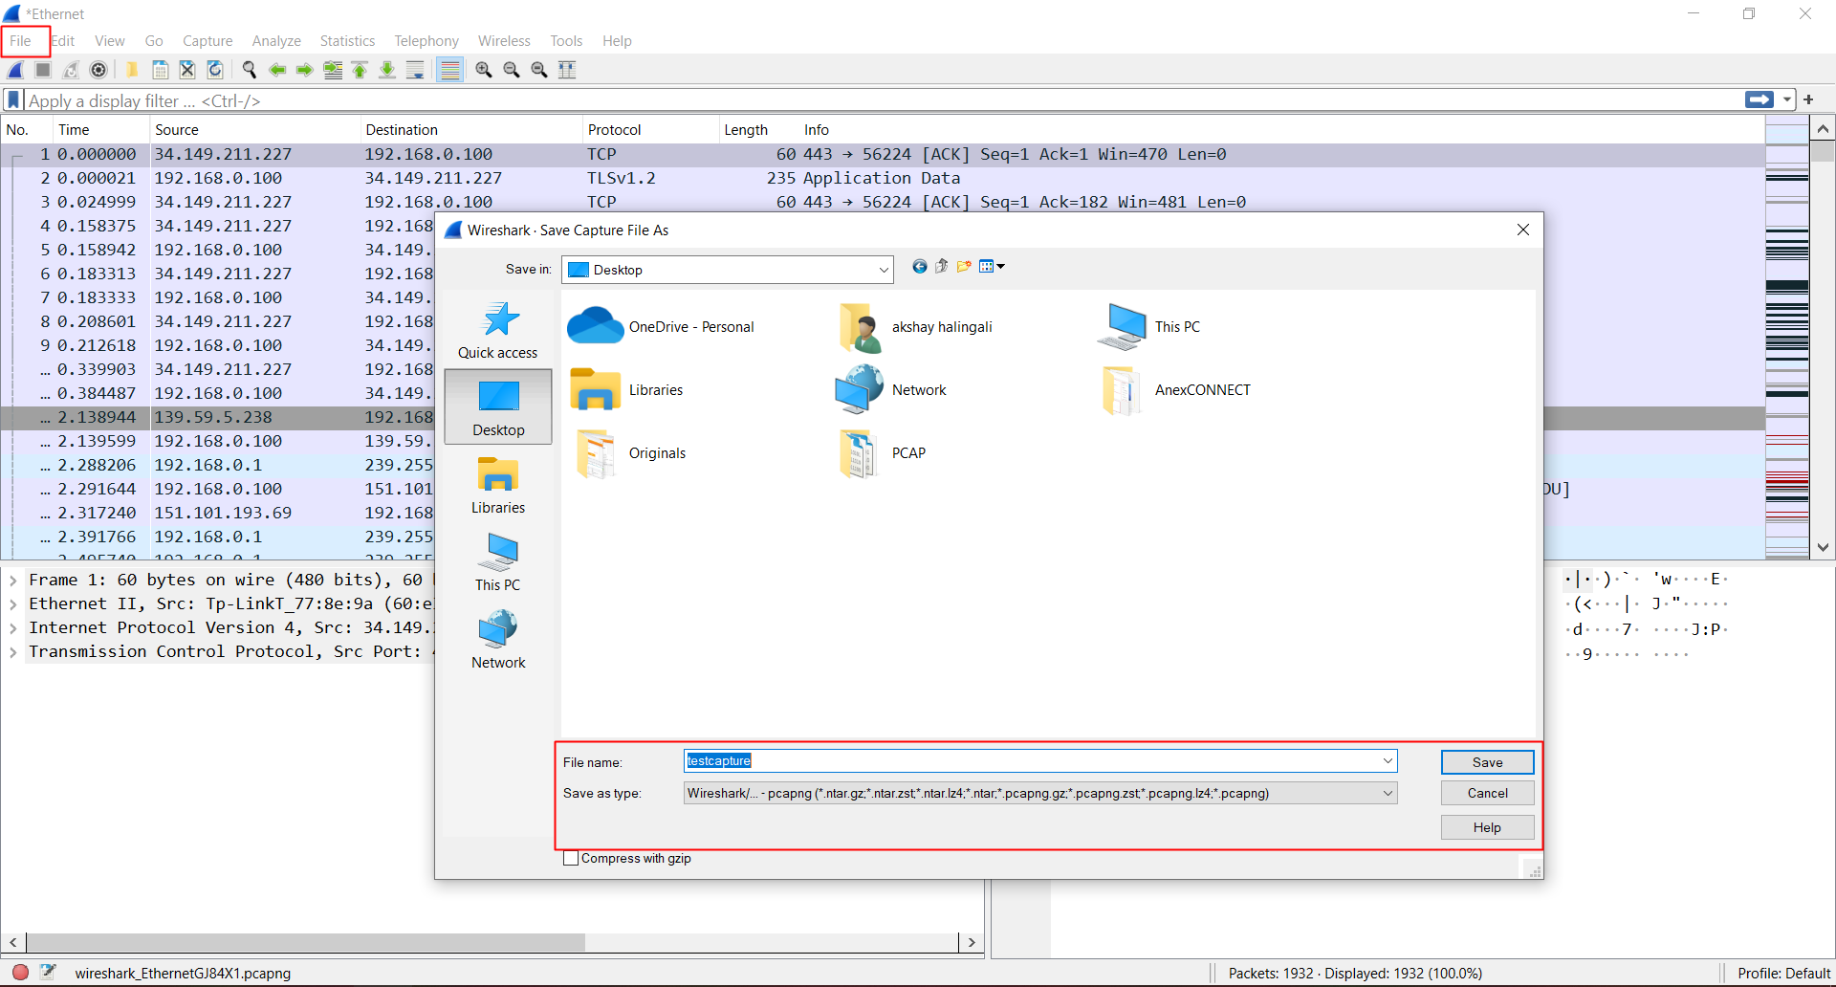Select This PC in places sidebar

[497, 561]
